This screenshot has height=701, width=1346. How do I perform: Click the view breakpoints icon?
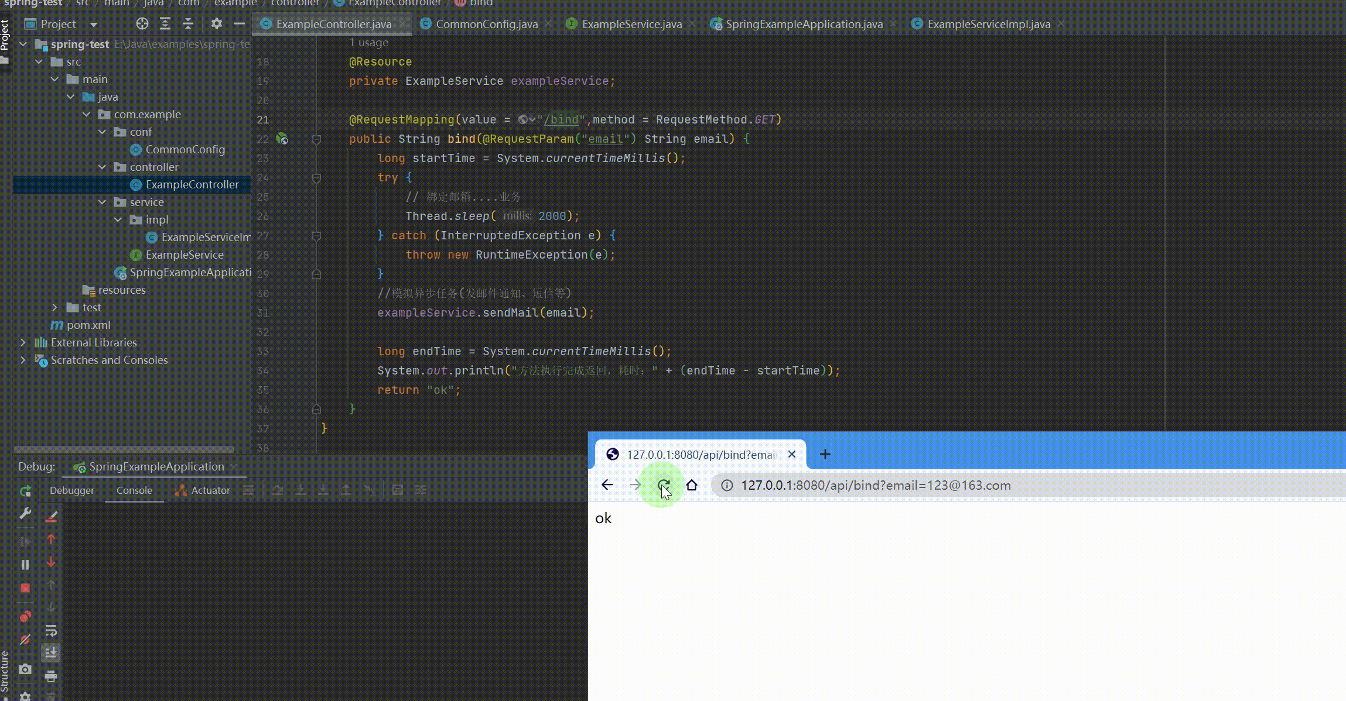coord(25,617)
